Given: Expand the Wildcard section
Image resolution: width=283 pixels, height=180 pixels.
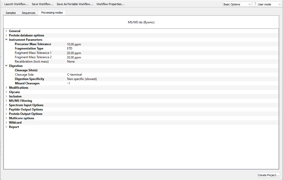Looking at the screenshot, I should tap(6, 122).
